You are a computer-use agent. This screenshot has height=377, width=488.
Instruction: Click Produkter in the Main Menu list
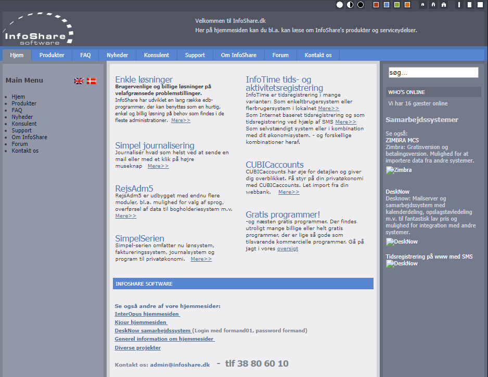[24, 103]
